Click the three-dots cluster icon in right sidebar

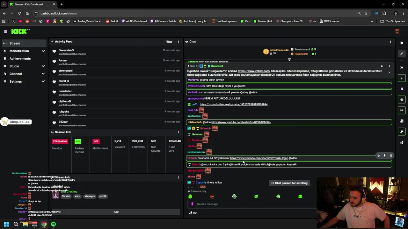402,142
